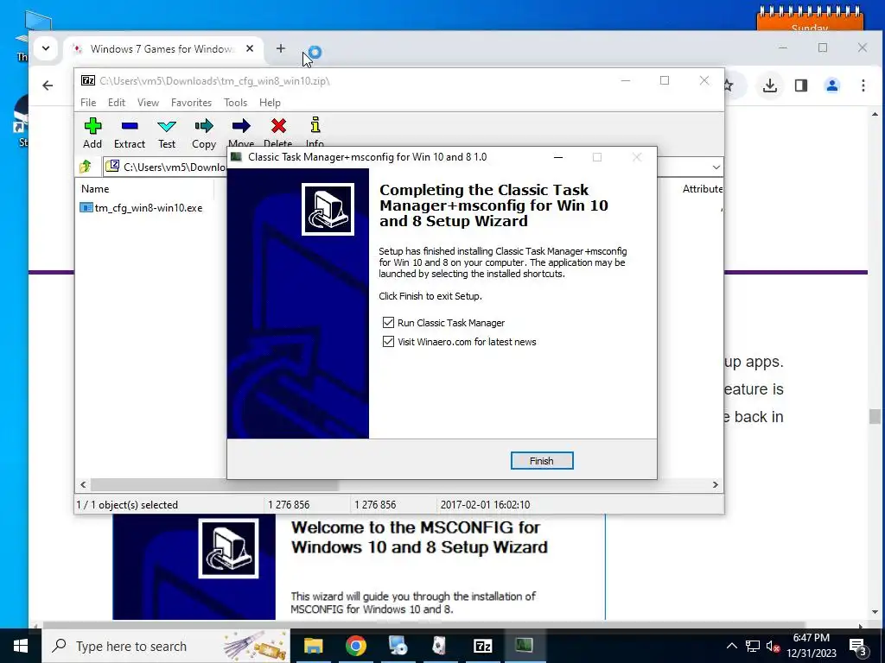885x663 pixels.
Task: Open the File menu in 7-Zip
Action: pos(88,103)
